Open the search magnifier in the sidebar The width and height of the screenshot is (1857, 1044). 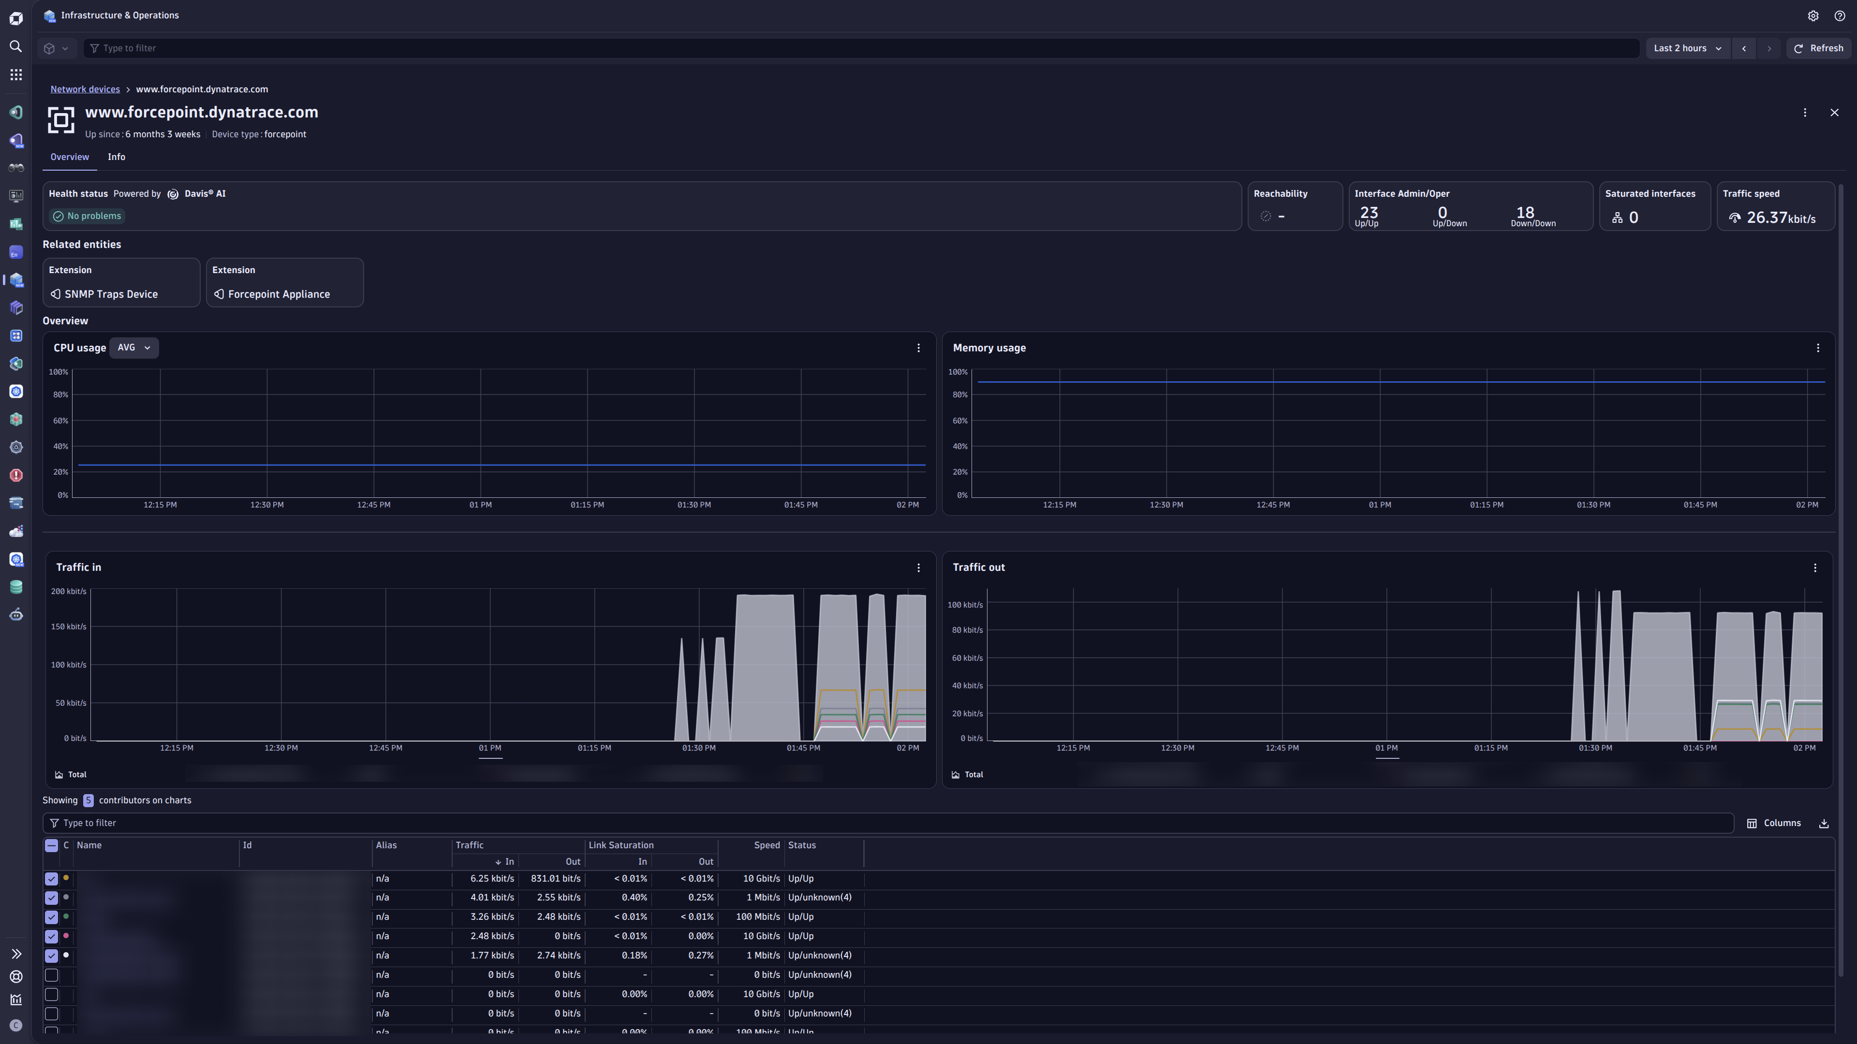point(16,46)
